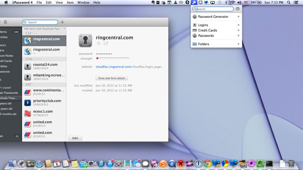Open Finder from the Dock

(13, 164)
